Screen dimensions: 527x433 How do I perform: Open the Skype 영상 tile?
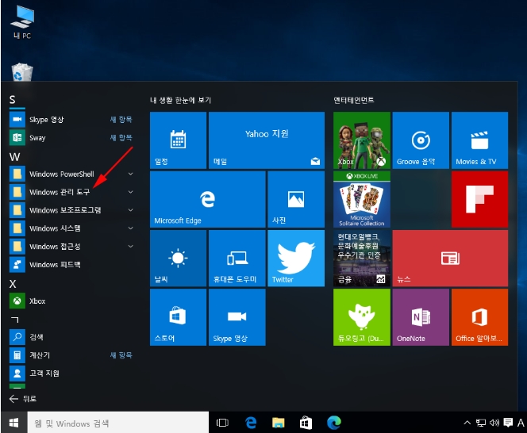(x=237, y=317)
